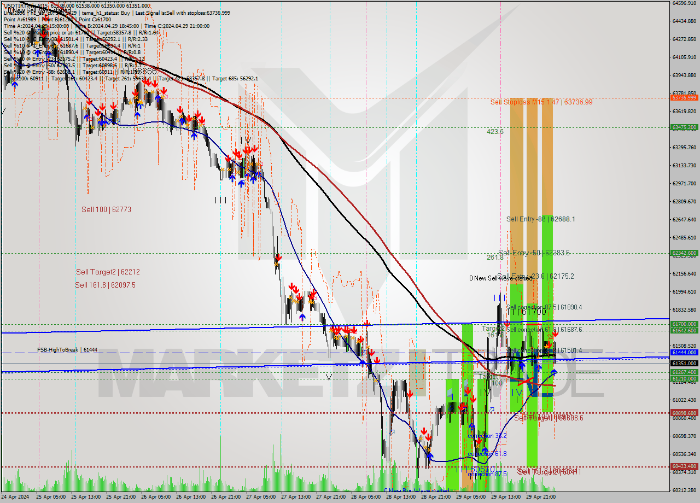The height and width of the screenshot is (503, 700).
Task: Click the 'Sell 100 | 62773' label
Action: pyautogui.click(x=106, y=209)
